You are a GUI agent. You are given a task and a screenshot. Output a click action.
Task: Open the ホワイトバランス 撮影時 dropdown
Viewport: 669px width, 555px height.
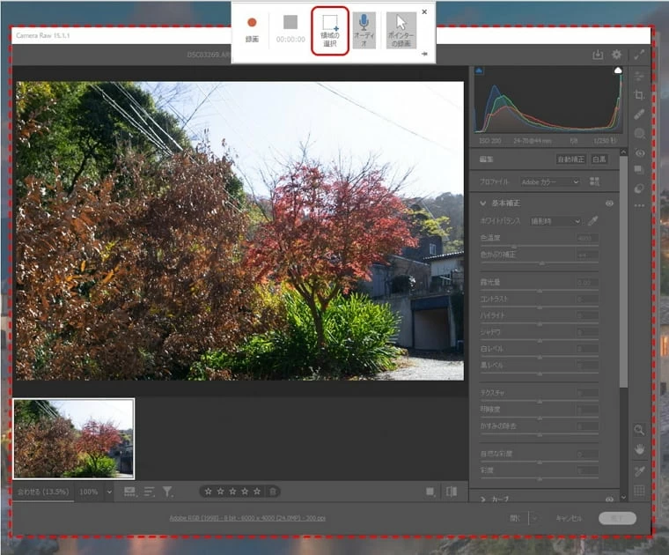[x=555, y=221]
